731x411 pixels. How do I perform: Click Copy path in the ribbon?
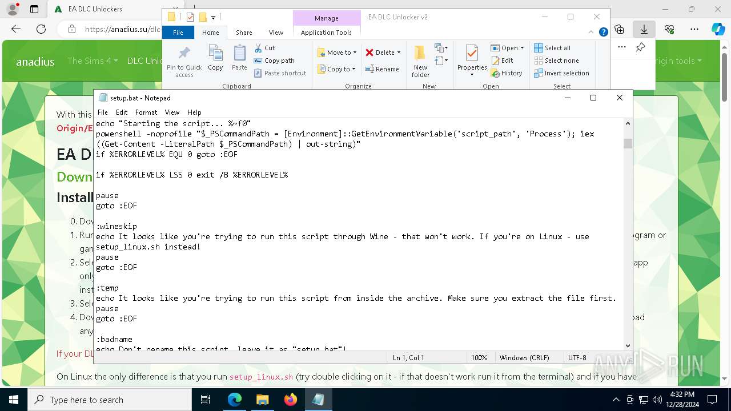pos(274,61)
